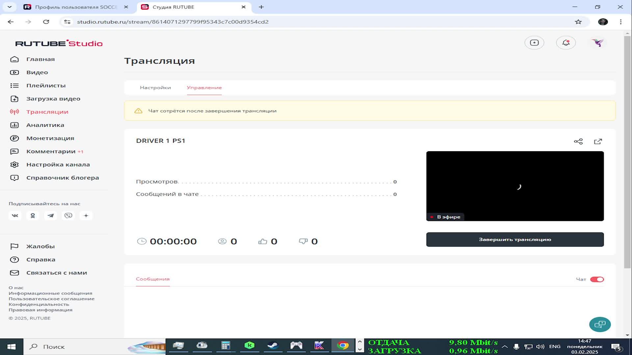This screenshot has height=355, width=632.
Task: Go back in browser history
Action: [11, 22]
